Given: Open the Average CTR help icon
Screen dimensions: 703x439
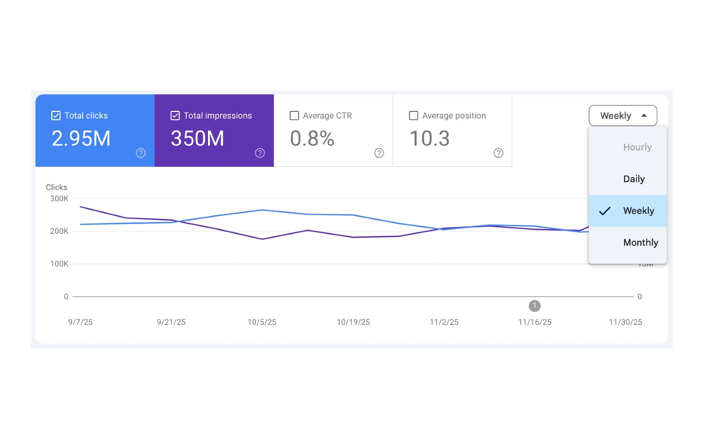Looking at the screenshot, I should point(379,153).
